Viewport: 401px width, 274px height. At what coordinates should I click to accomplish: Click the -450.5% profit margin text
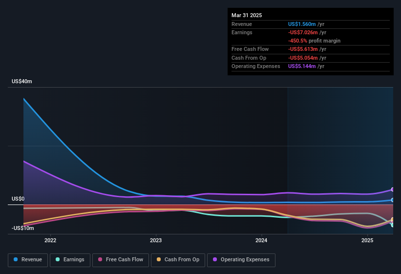tap(314, 41)
